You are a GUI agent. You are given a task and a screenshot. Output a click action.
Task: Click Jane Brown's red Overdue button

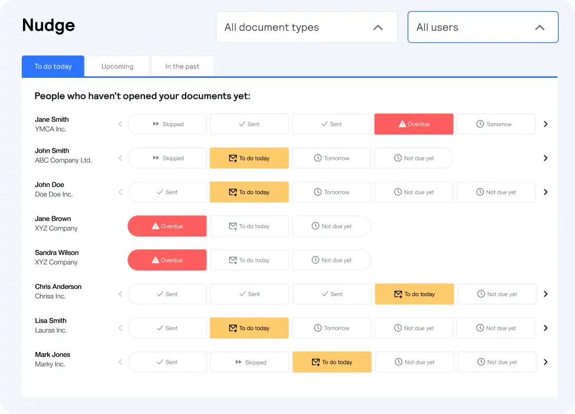pyautogui.click(x=167, y=226)
